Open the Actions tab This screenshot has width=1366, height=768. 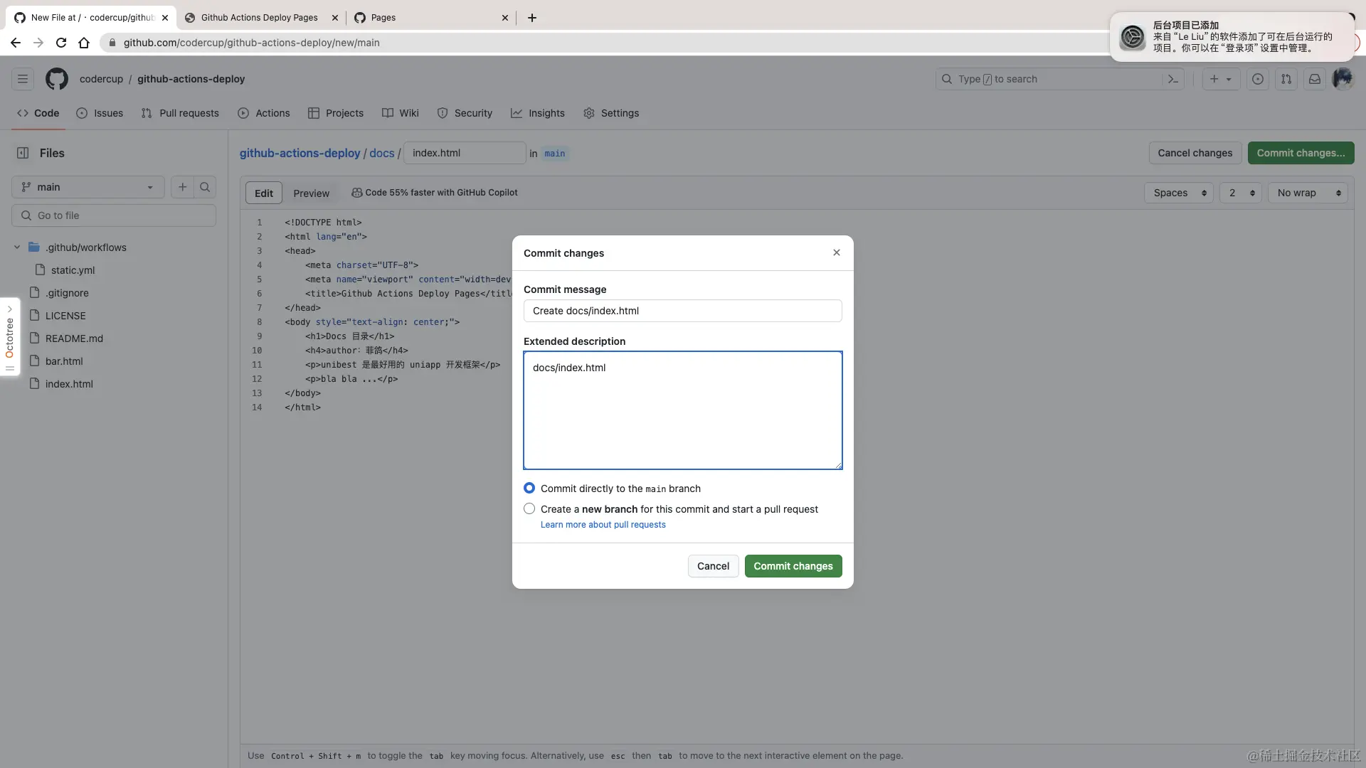(264, 113)
